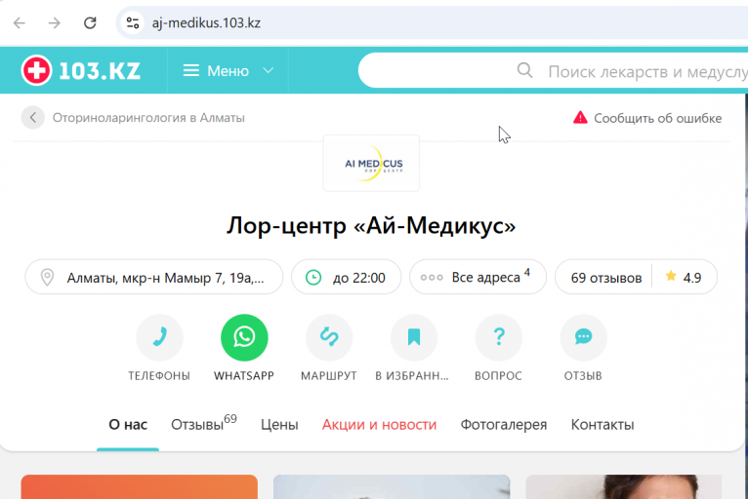Image resolution: width=748 pixels, height=499 pixels.
Task: Click the back chevron near Оториноларингология
Action: [x=33, y=118]
